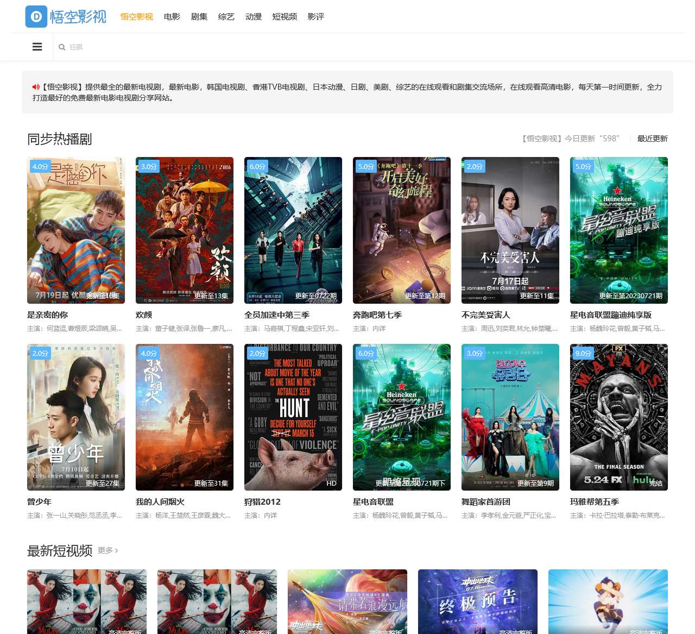Click the speaker announcement icon
The height and width of the screenshot is (634, 695).
coord(36,86)
